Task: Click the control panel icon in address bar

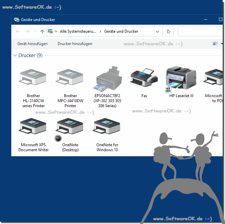Action: pyautogui.click(x=50, y=31)
